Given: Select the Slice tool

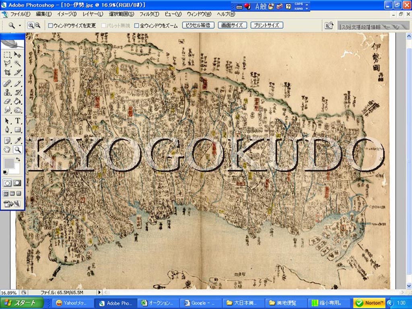Looking at the screenshot, I should [17, 72].
